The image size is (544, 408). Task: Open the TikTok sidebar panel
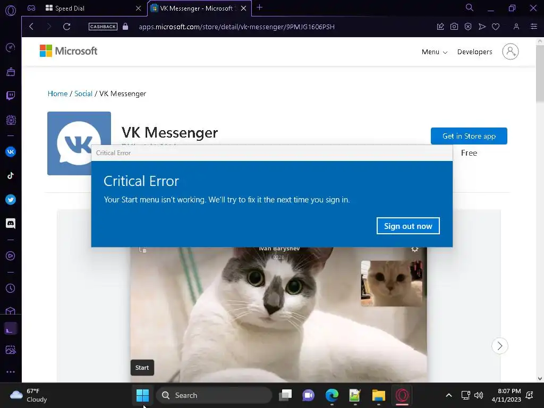pos(11,175)
